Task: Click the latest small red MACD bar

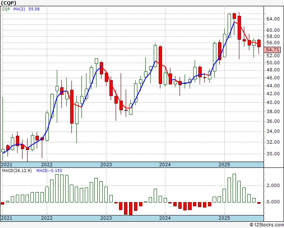Action: point(259,203)
